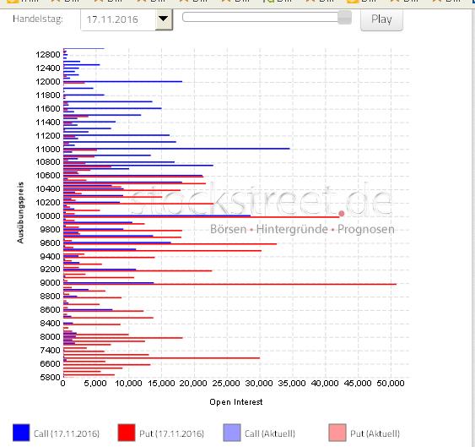Click the Play button
This screenshot has height=447, width=475.
tap(381, 19)
